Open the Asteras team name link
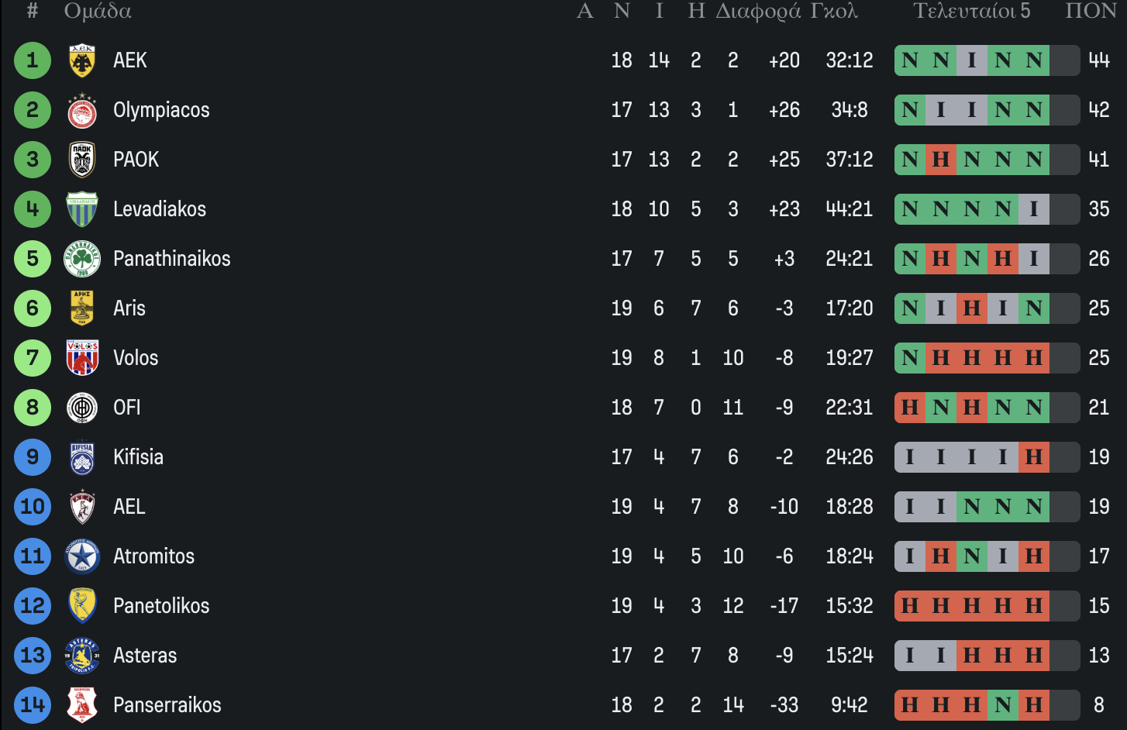The height and width of the screenshot is (730, 1127). tap(145, 656)
